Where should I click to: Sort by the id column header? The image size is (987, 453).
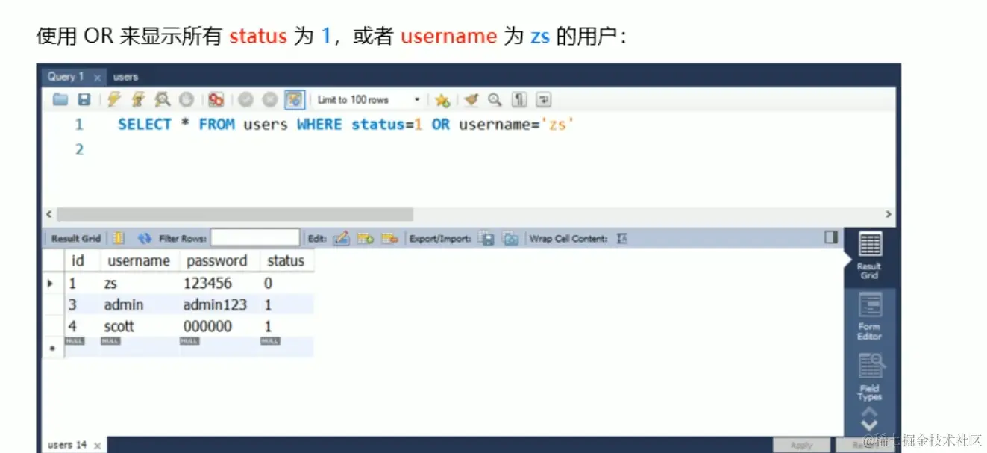click(77, 260)
